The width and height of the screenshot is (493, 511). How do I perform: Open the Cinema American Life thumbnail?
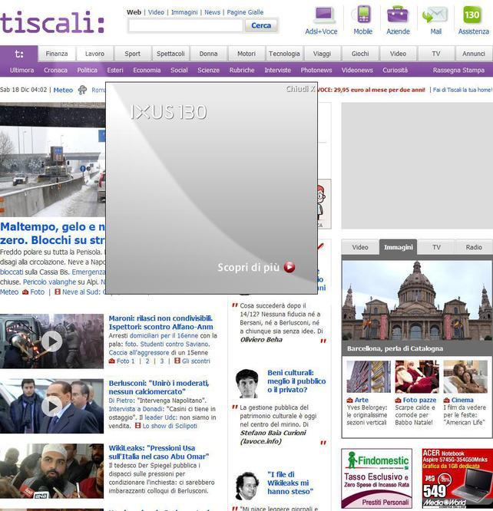465,377
